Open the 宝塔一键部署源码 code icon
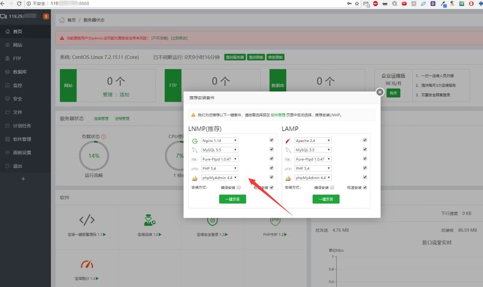Screen dimensions: 483x287 [x=87, y=220]
